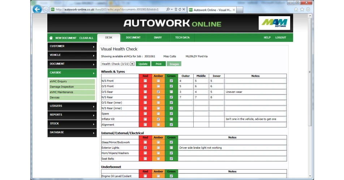Click NEW DOCUMENT link
The image size is (344, 180).
tap(66, 38)
